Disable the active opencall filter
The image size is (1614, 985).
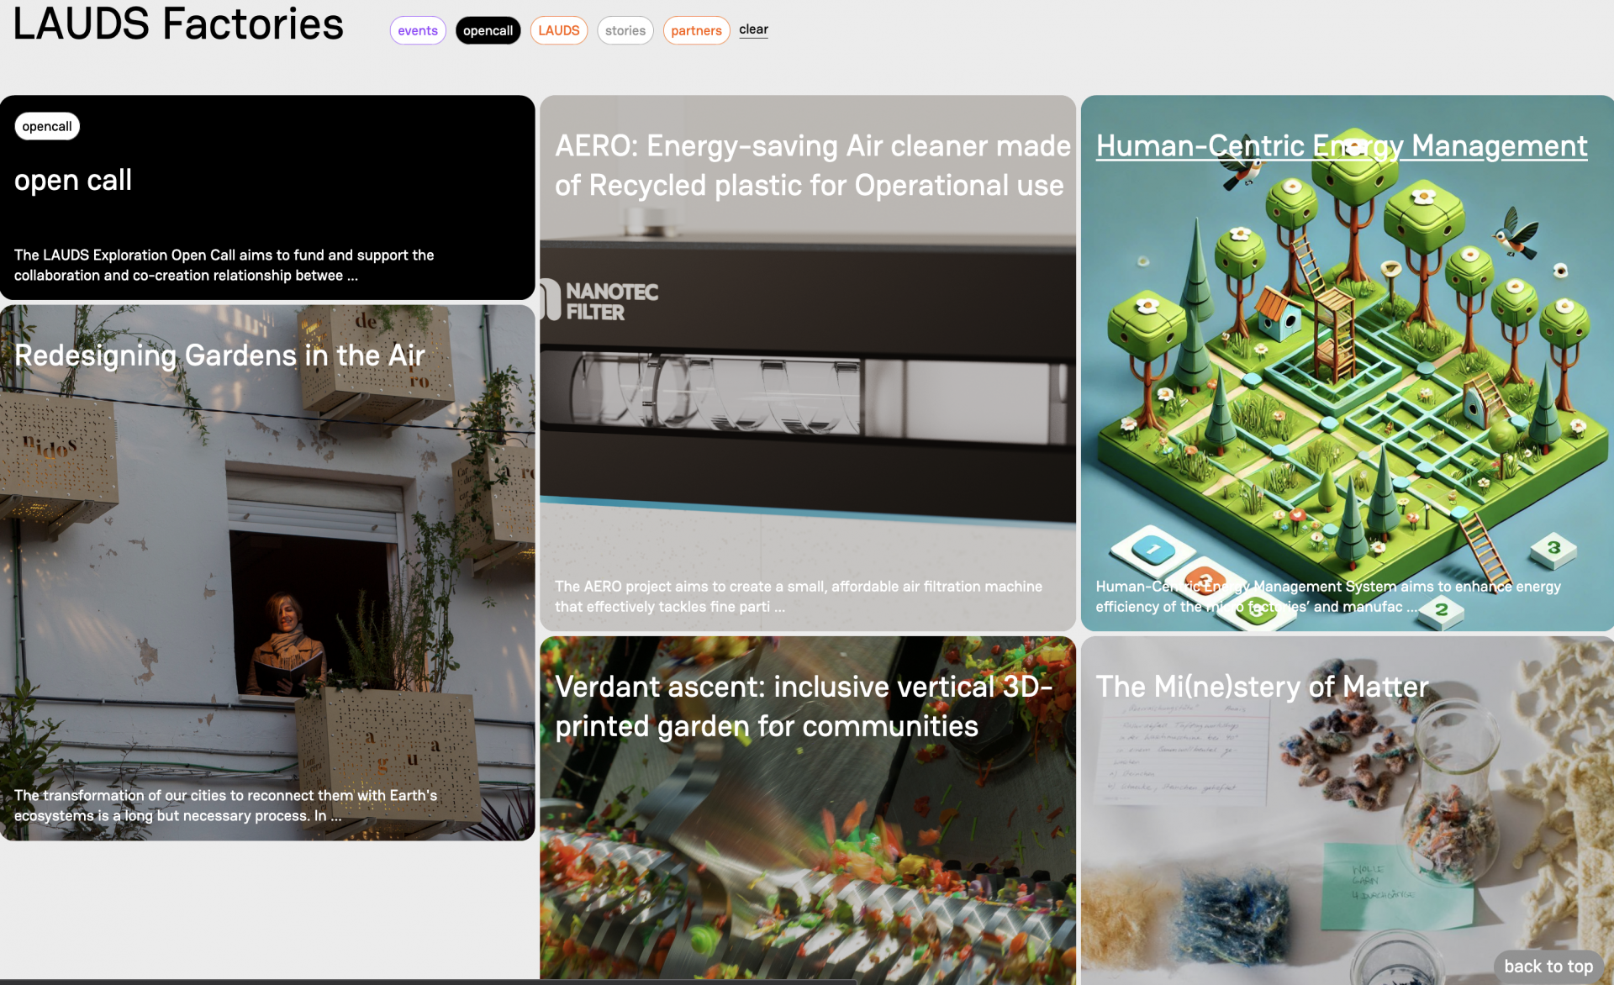488,31
